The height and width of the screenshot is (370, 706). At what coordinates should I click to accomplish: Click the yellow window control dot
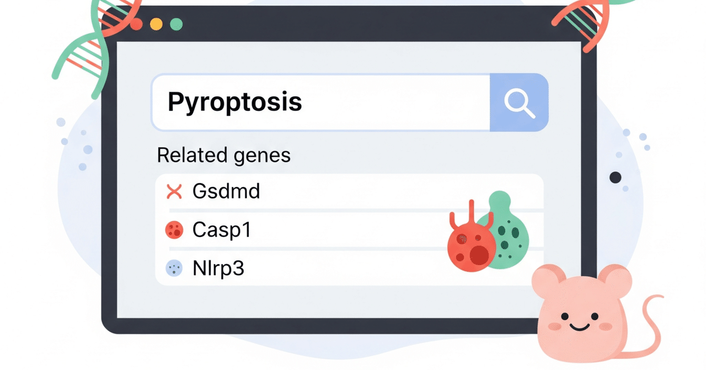(156, 24)
